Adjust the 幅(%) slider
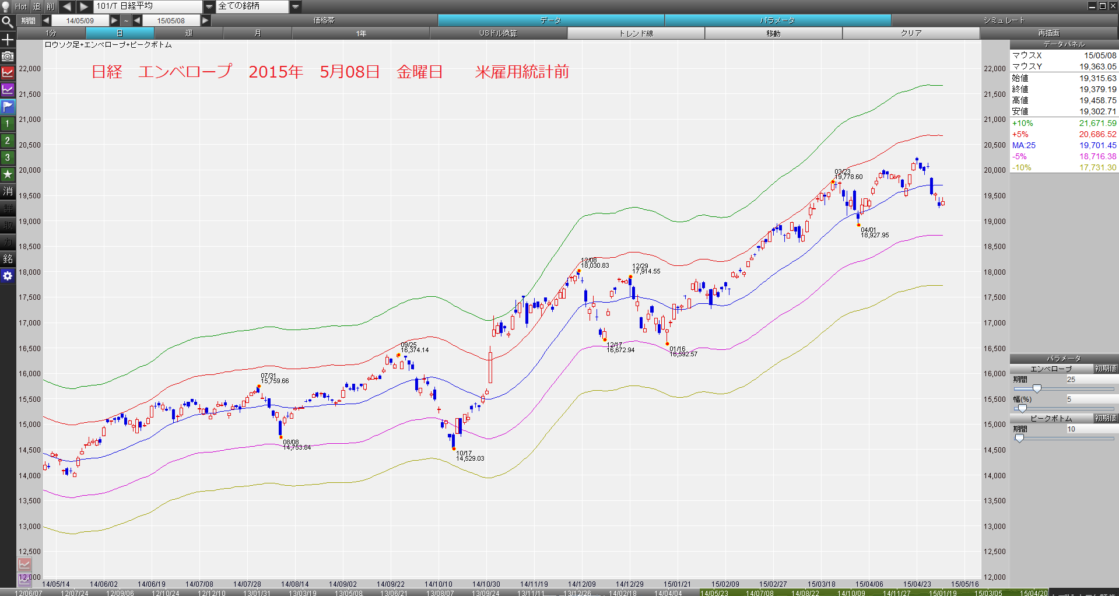 (x=1022, y=408)
